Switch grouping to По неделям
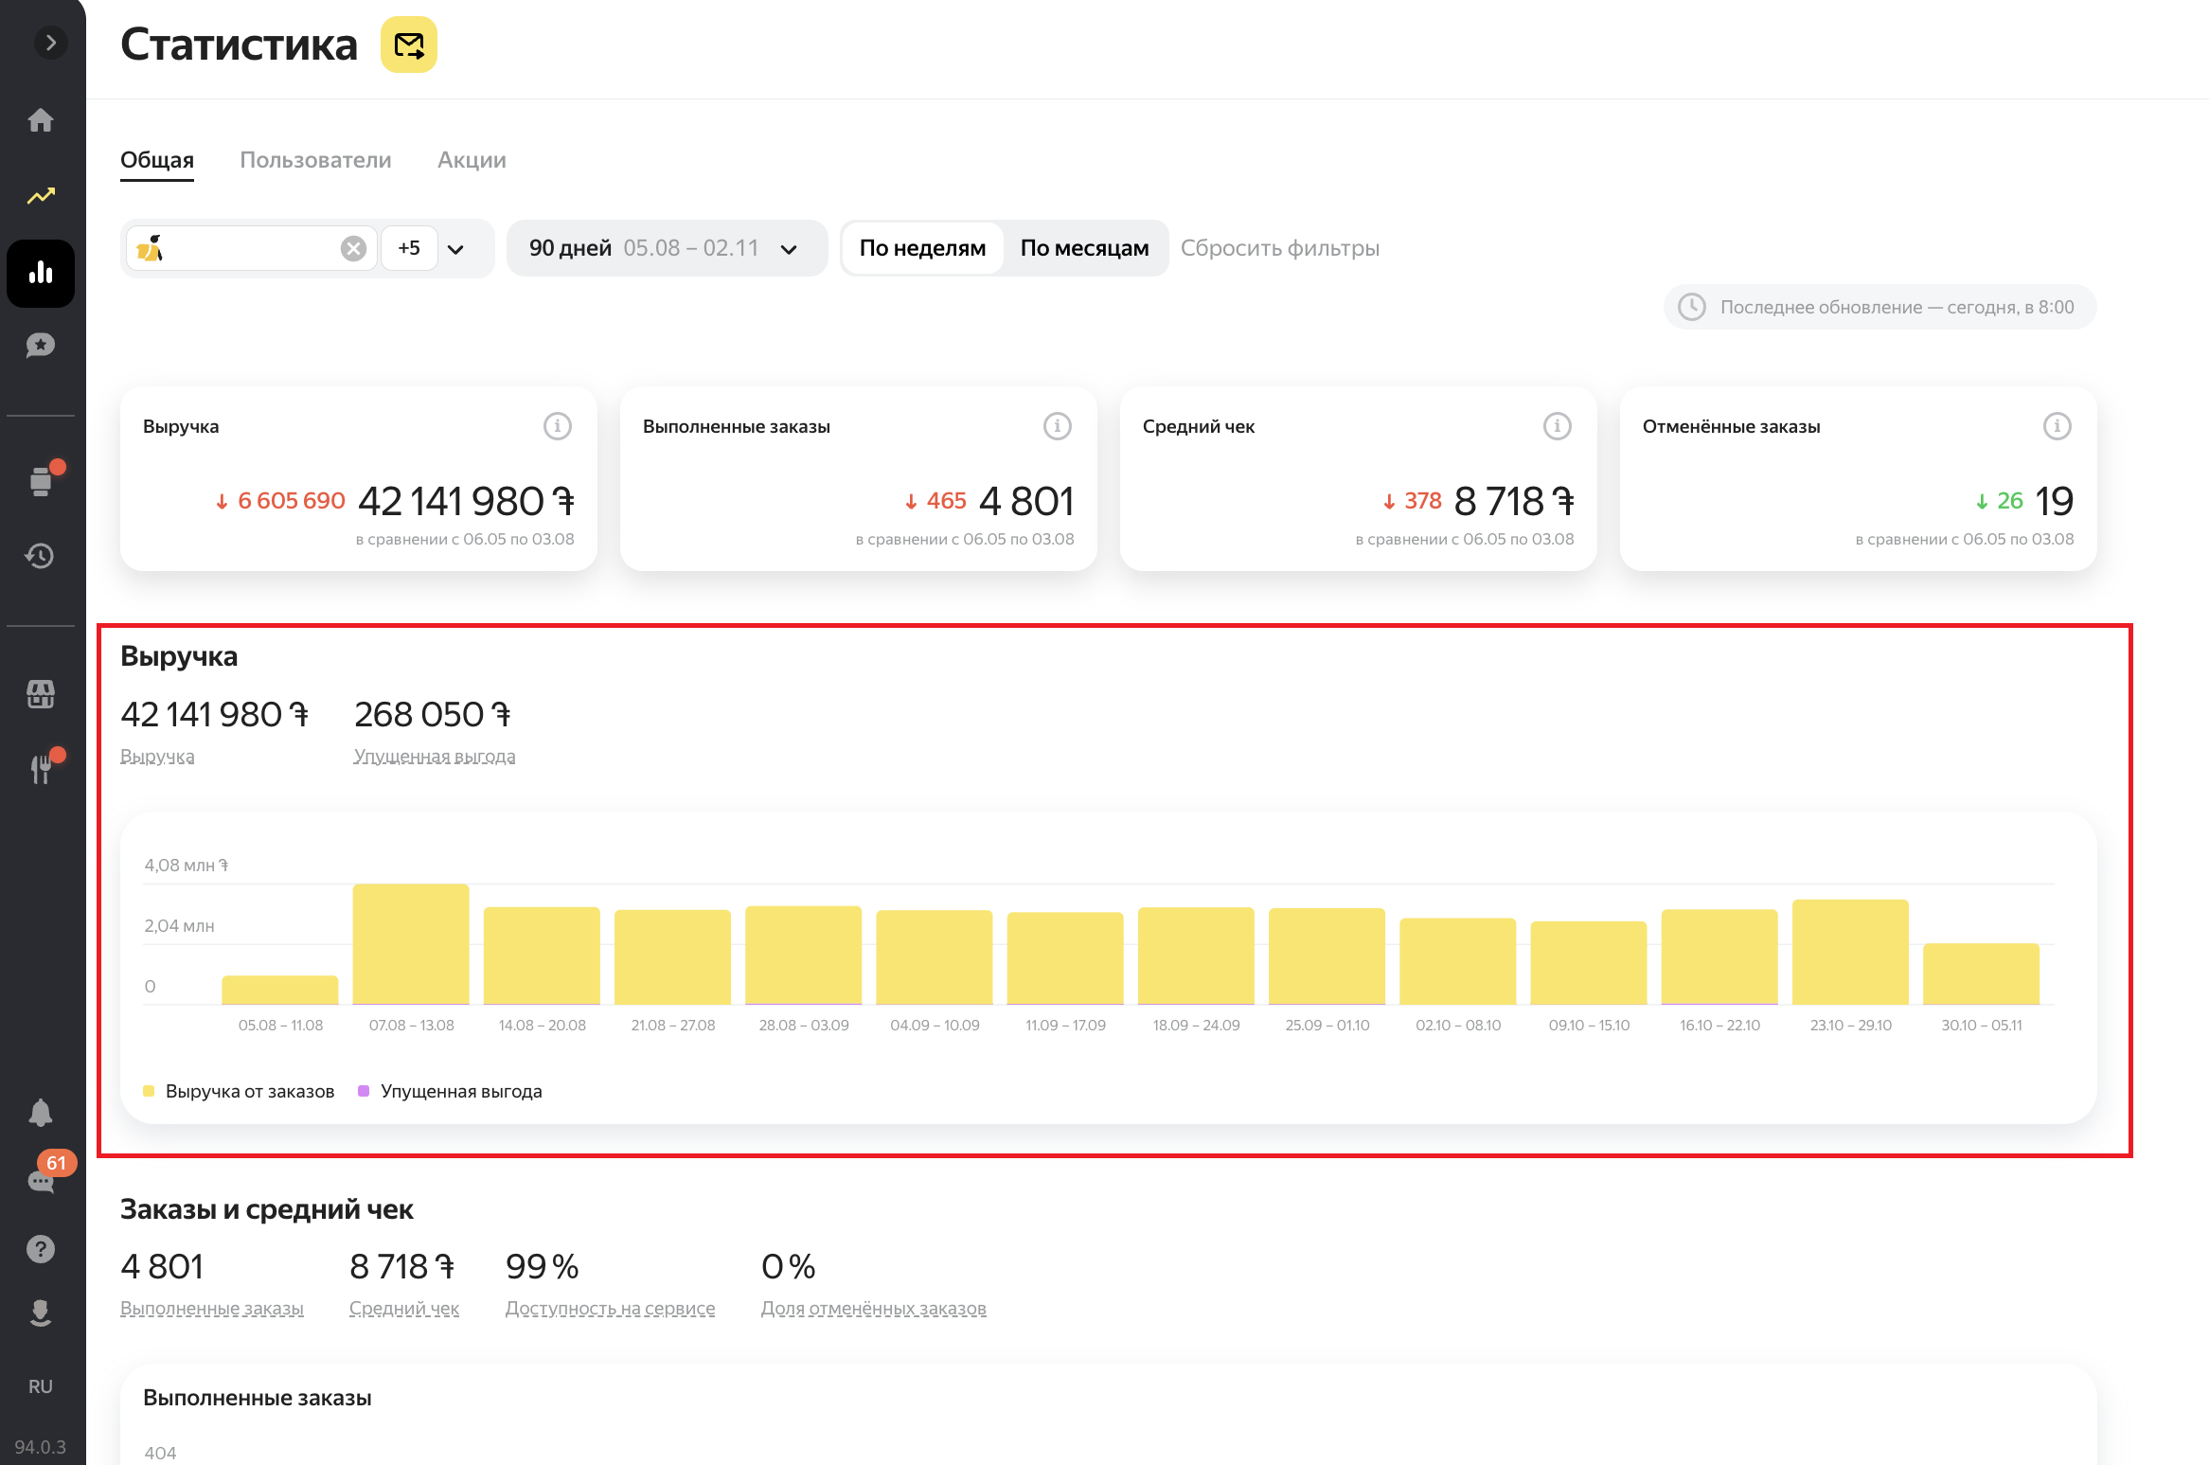Viewport: 2209px width, 1465px height. [922, 248]
